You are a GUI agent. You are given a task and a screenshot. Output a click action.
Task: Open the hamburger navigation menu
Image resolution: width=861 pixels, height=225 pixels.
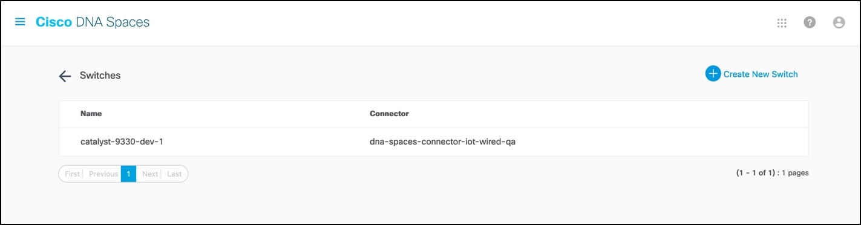click(20, 22)
